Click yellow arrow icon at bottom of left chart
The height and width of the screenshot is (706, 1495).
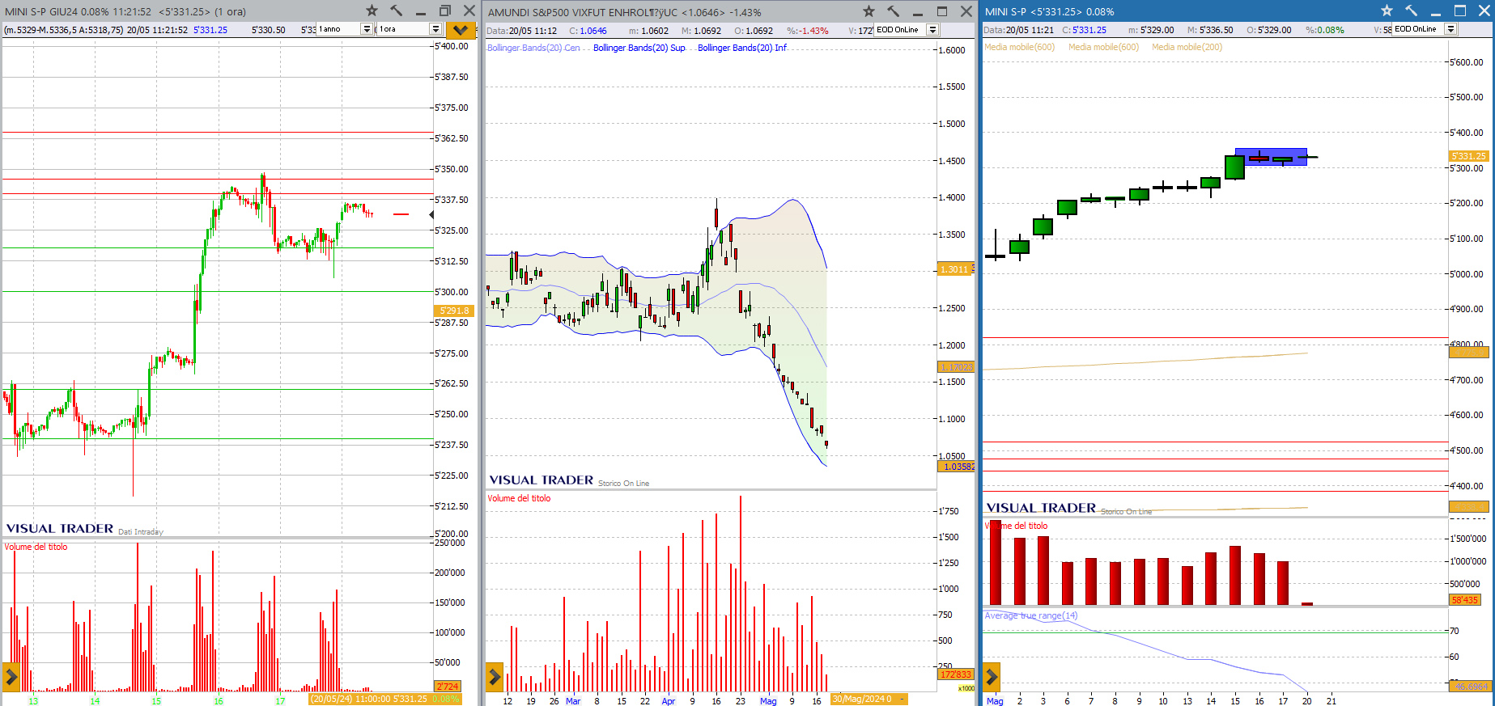(11, 676)
